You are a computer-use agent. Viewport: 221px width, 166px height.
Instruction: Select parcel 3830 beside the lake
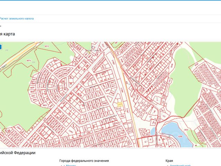click(186, 129)
